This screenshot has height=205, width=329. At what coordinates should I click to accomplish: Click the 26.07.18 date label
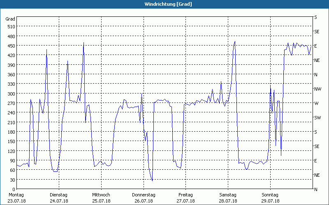tap(144, 201)
